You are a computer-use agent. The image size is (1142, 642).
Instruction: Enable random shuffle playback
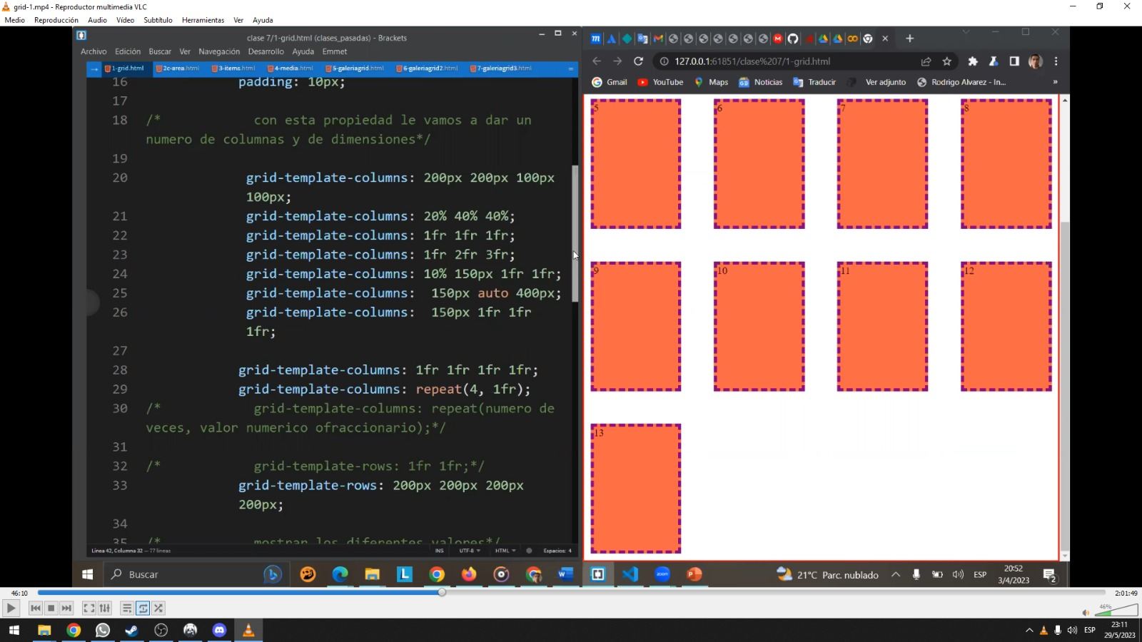[x=158, y=608]
